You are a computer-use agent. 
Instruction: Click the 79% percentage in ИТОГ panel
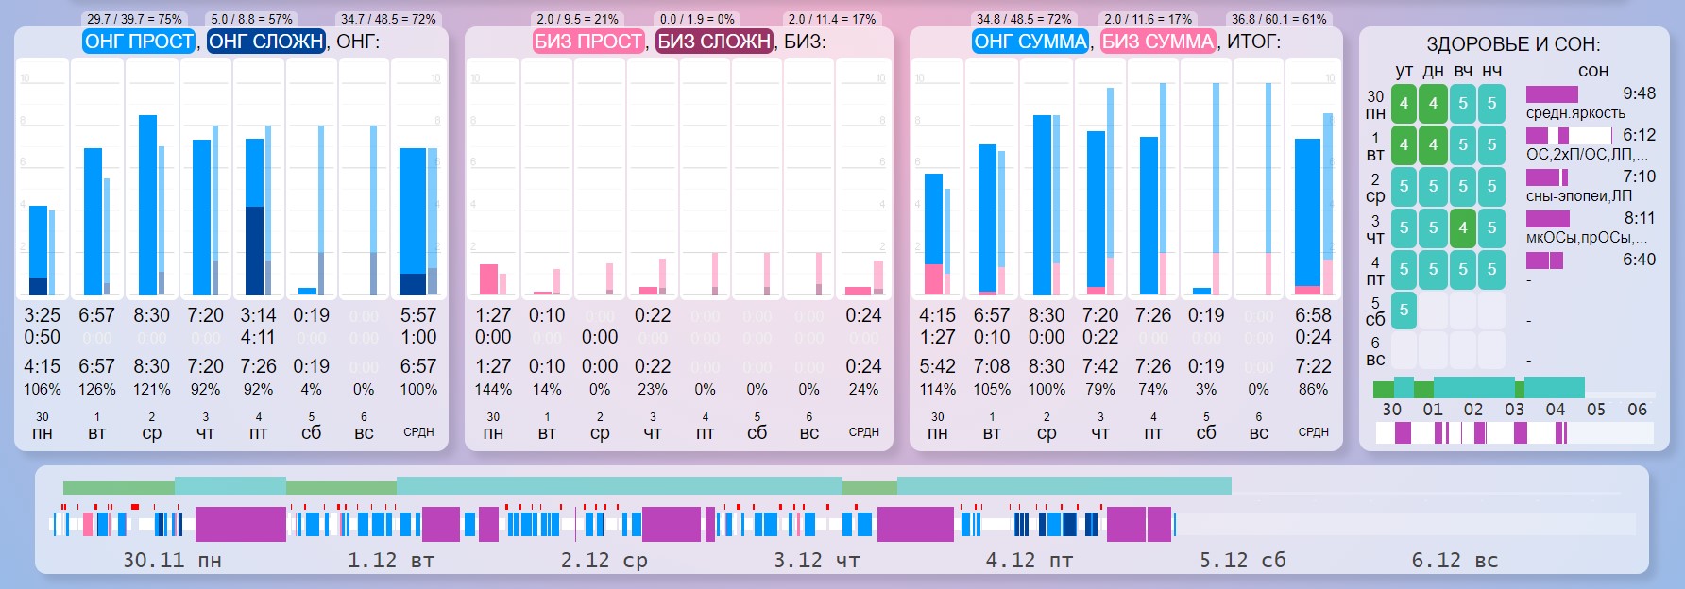1100,389
